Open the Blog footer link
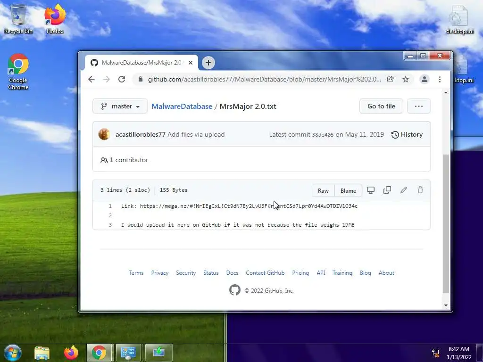 tap(366, 273)
